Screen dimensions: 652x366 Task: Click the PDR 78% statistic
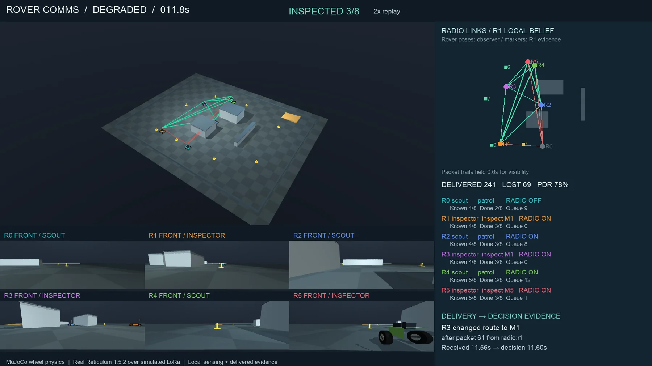click(552, 185)
